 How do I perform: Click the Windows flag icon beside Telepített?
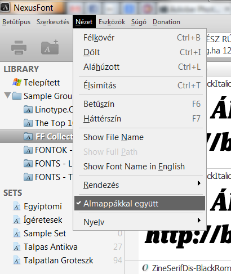click(17, 82)
